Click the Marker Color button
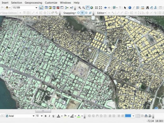This screenshot has height=123, width=164. tap(79, 116)
